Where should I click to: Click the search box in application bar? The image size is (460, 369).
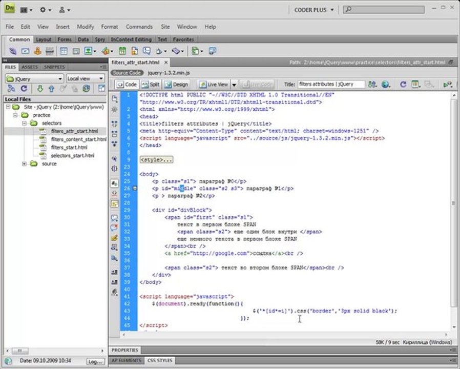coord(384,10)
